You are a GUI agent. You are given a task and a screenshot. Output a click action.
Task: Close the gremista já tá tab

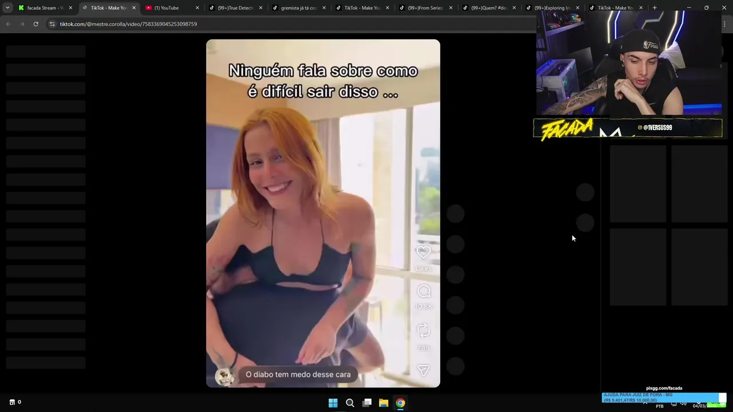click(x=324, y=8)
